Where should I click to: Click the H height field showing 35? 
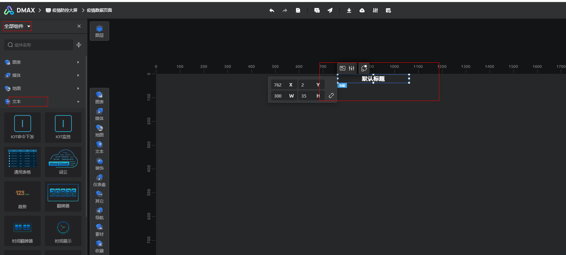pos(311,96)
